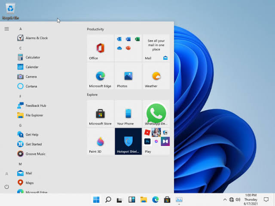
Task: Launch Calculator from the app list
Action: tap(29, 57)
